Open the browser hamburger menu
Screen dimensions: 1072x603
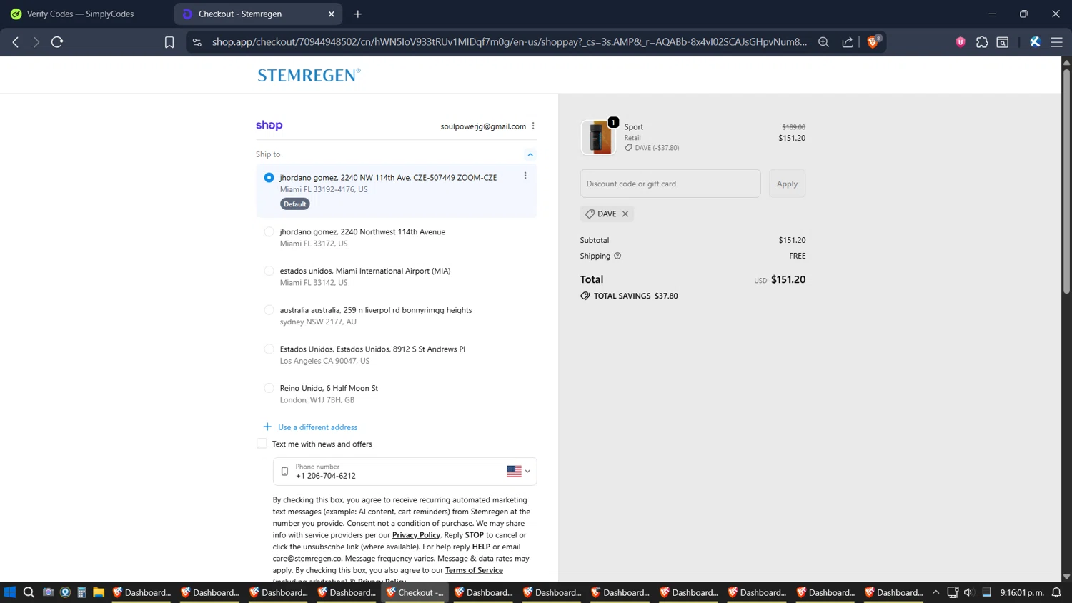pos(1056,42)
